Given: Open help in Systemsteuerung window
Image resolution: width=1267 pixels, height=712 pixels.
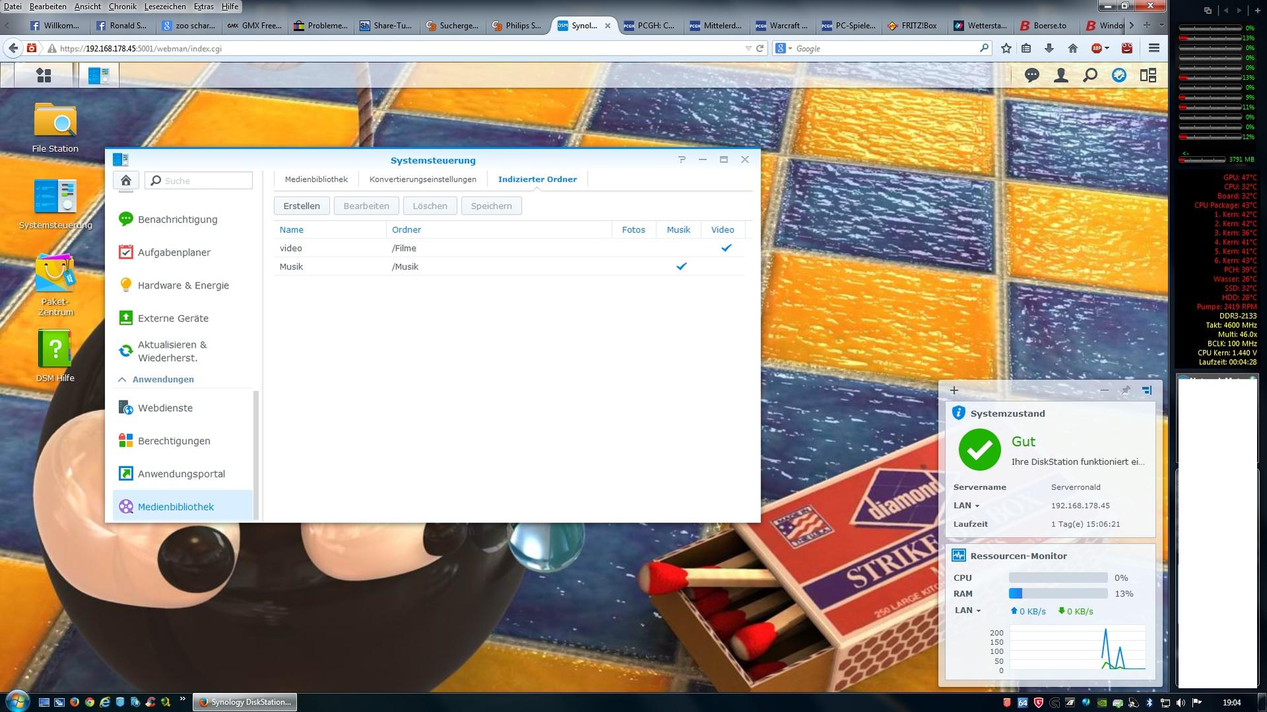Looking at the screenshot, I should coord(682,160).
